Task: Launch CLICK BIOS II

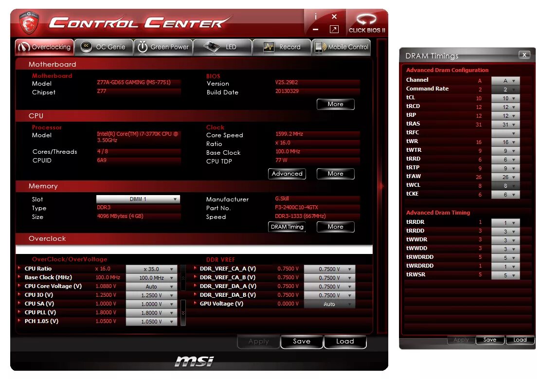Action: tap(367, 23)
